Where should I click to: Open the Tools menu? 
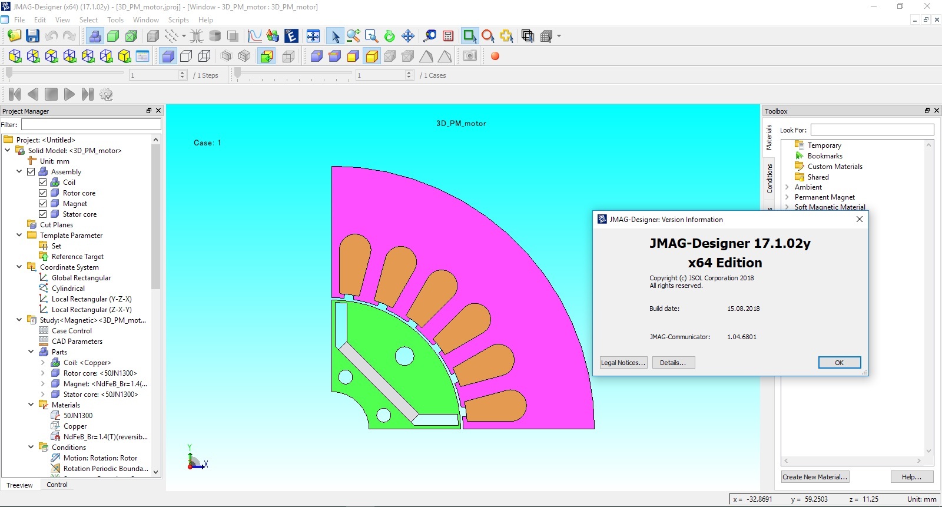115,19
